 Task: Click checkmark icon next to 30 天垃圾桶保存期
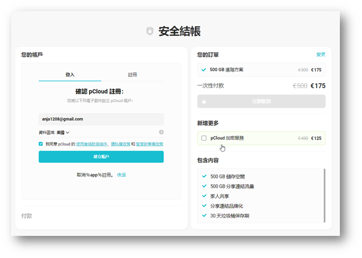204,215
